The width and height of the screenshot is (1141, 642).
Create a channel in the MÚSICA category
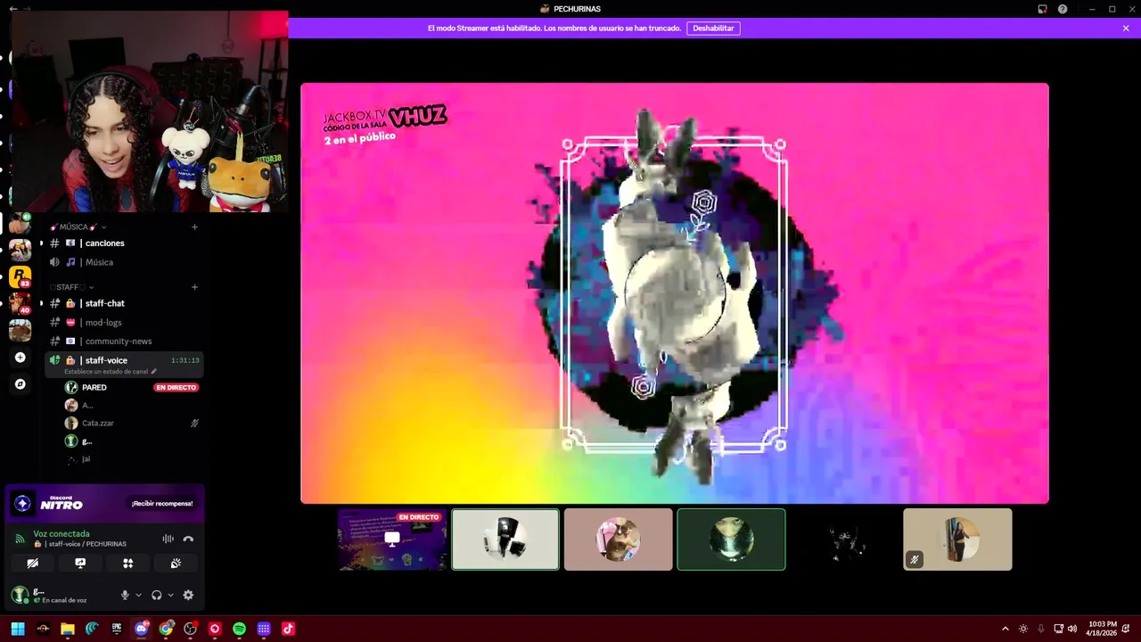click(x=194, y=226)
